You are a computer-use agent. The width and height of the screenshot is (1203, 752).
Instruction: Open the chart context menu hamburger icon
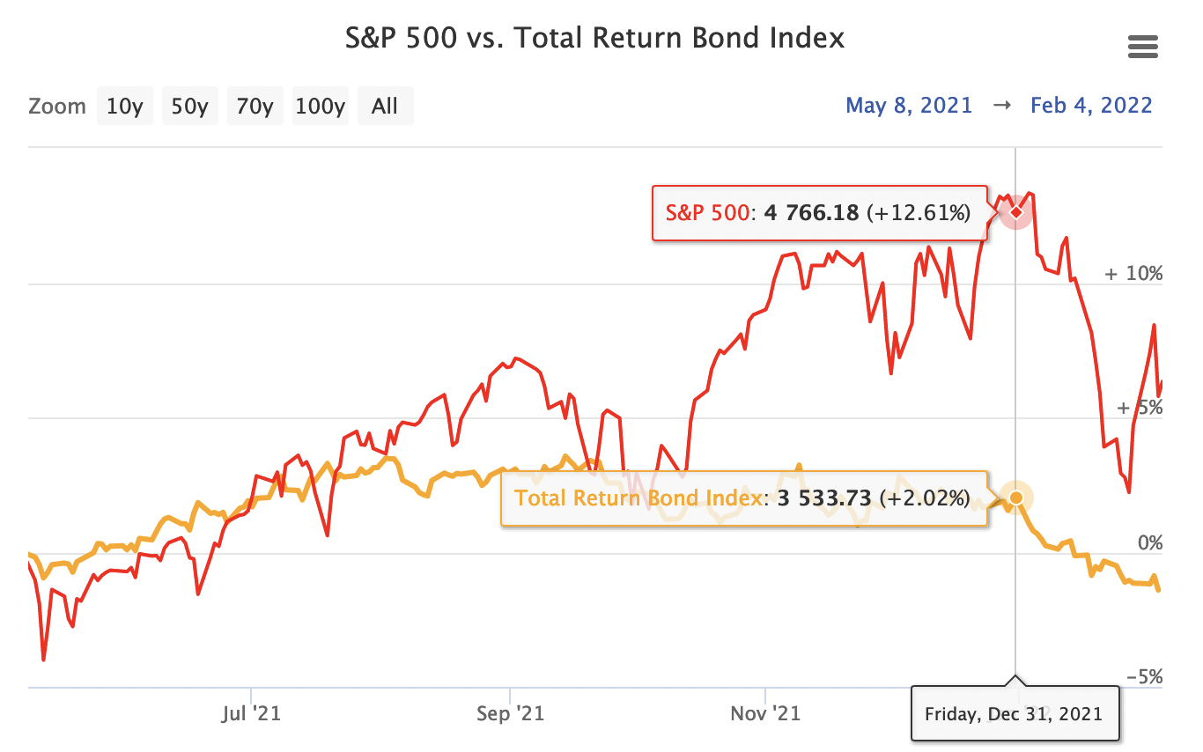[1142, 48]
